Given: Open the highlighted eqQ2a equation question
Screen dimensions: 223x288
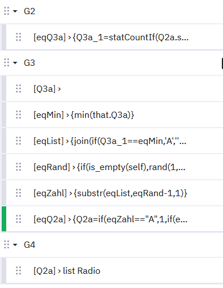Looking at the screenshot, I should 113,219.
